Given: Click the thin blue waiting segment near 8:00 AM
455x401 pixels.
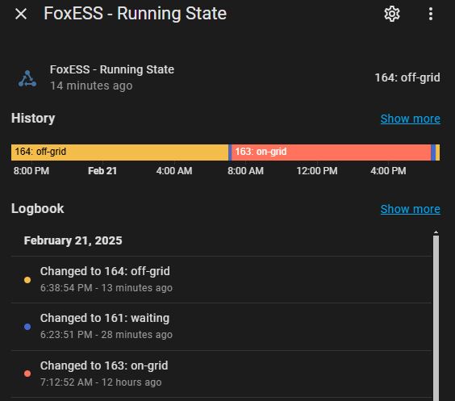Looking at the screenshot, I should (230, 152).
